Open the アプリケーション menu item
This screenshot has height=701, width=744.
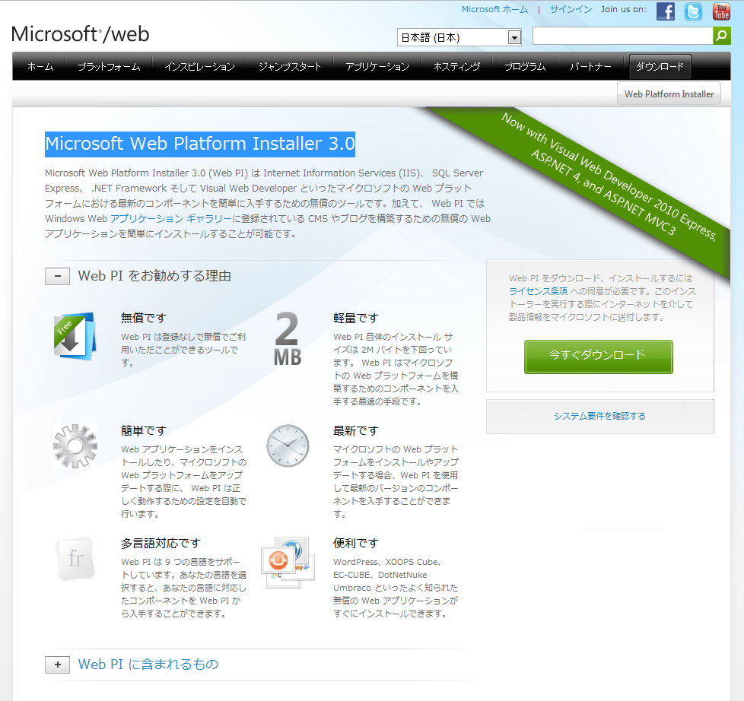pos(377,67)
